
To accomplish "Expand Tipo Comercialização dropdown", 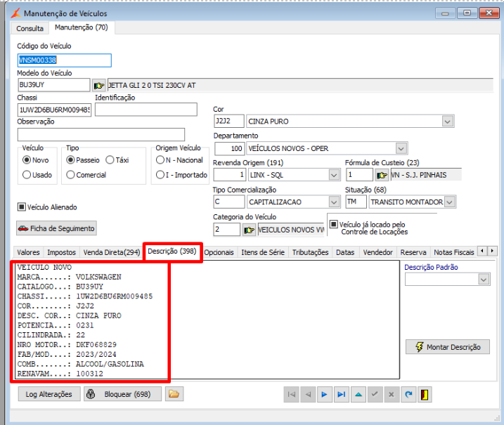I will click(x=334, y=202).
